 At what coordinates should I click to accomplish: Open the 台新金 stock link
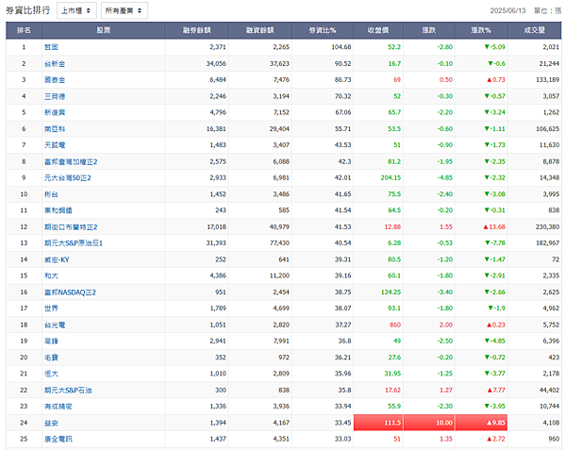pos(55,64)
